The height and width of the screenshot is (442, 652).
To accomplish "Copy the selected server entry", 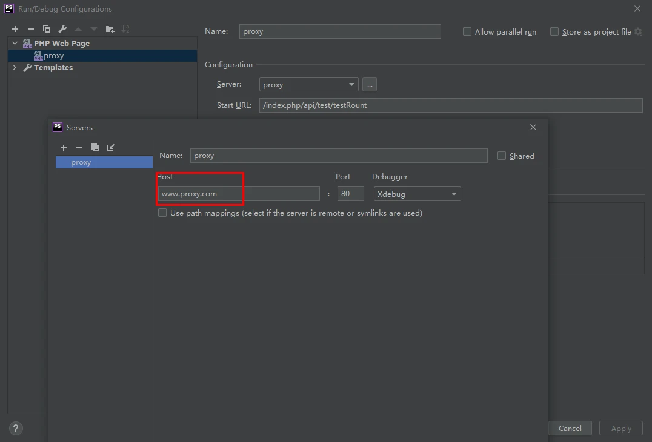I will click(95, 148).
